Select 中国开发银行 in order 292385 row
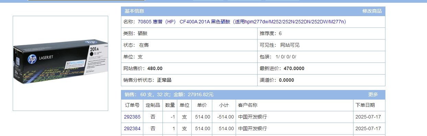The width and height of the screenshot is (427, 136). (x=252, y=117)
